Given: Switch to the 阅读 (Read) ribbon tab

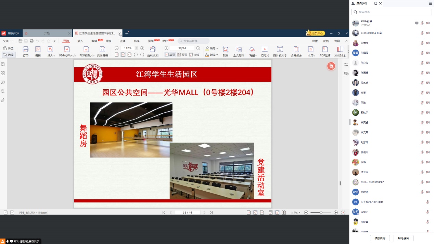Looking at the screenshot, I should 108,41.
